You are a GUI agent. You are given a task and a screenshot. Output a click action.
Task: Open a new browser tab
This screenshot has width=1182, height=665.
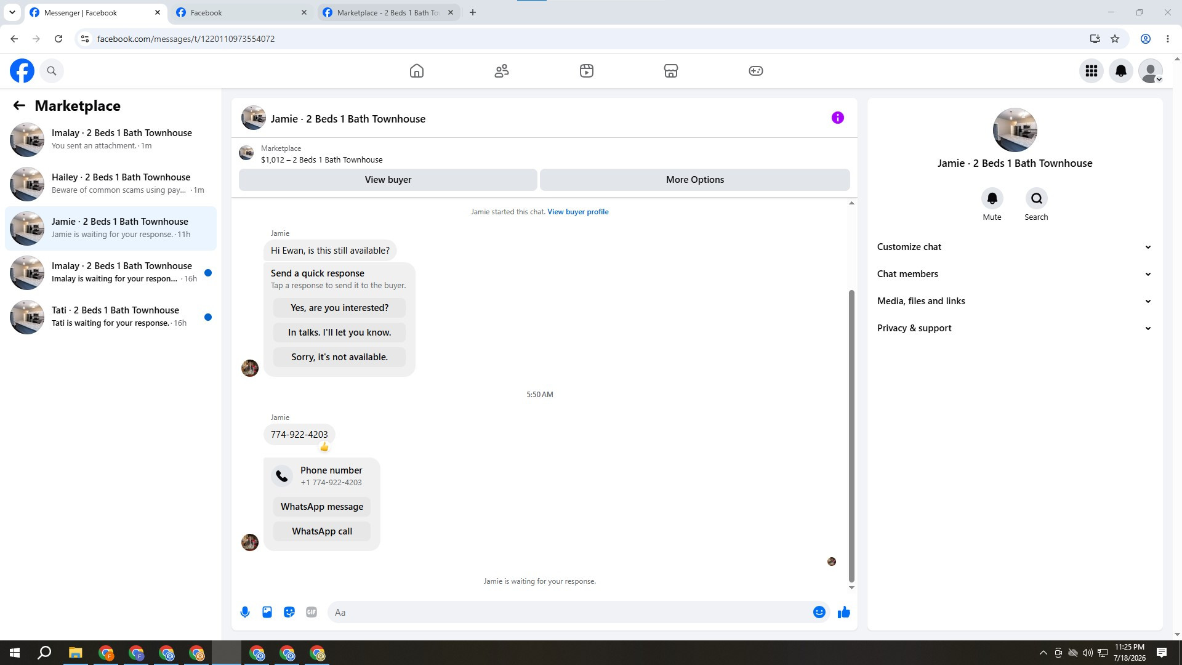(x=473, y=12)
